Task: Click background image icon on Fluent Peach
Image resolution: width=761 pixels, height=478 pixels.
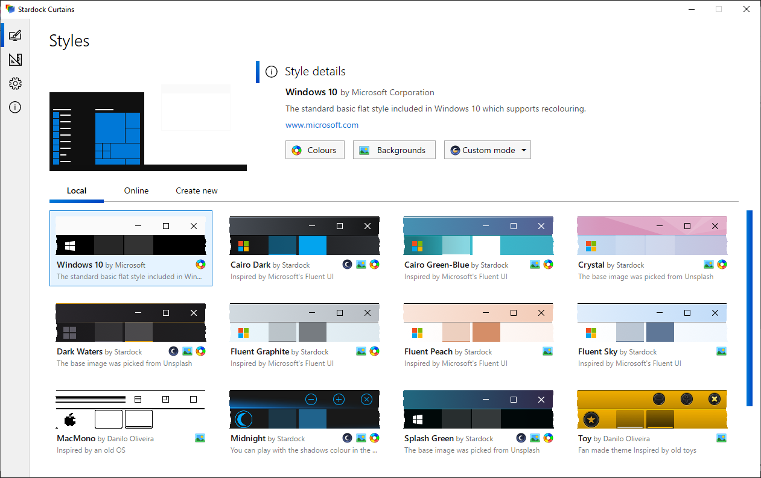Action: (x=548, y=351)
